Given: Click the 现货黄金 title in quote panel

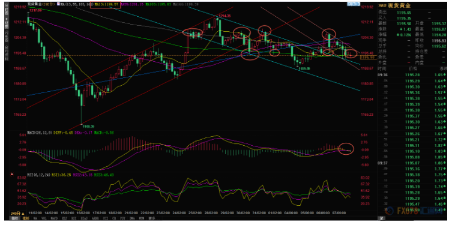Looking at the screenshot, I should [x=400, y=5].
